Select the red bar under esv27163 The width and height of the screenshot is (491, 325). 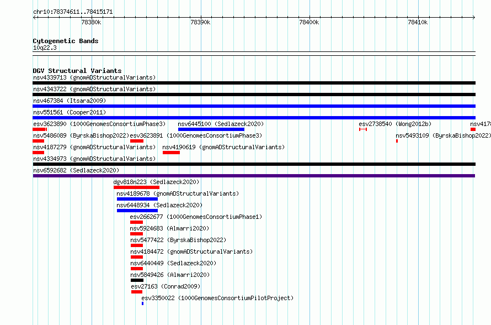coord(137,292)
